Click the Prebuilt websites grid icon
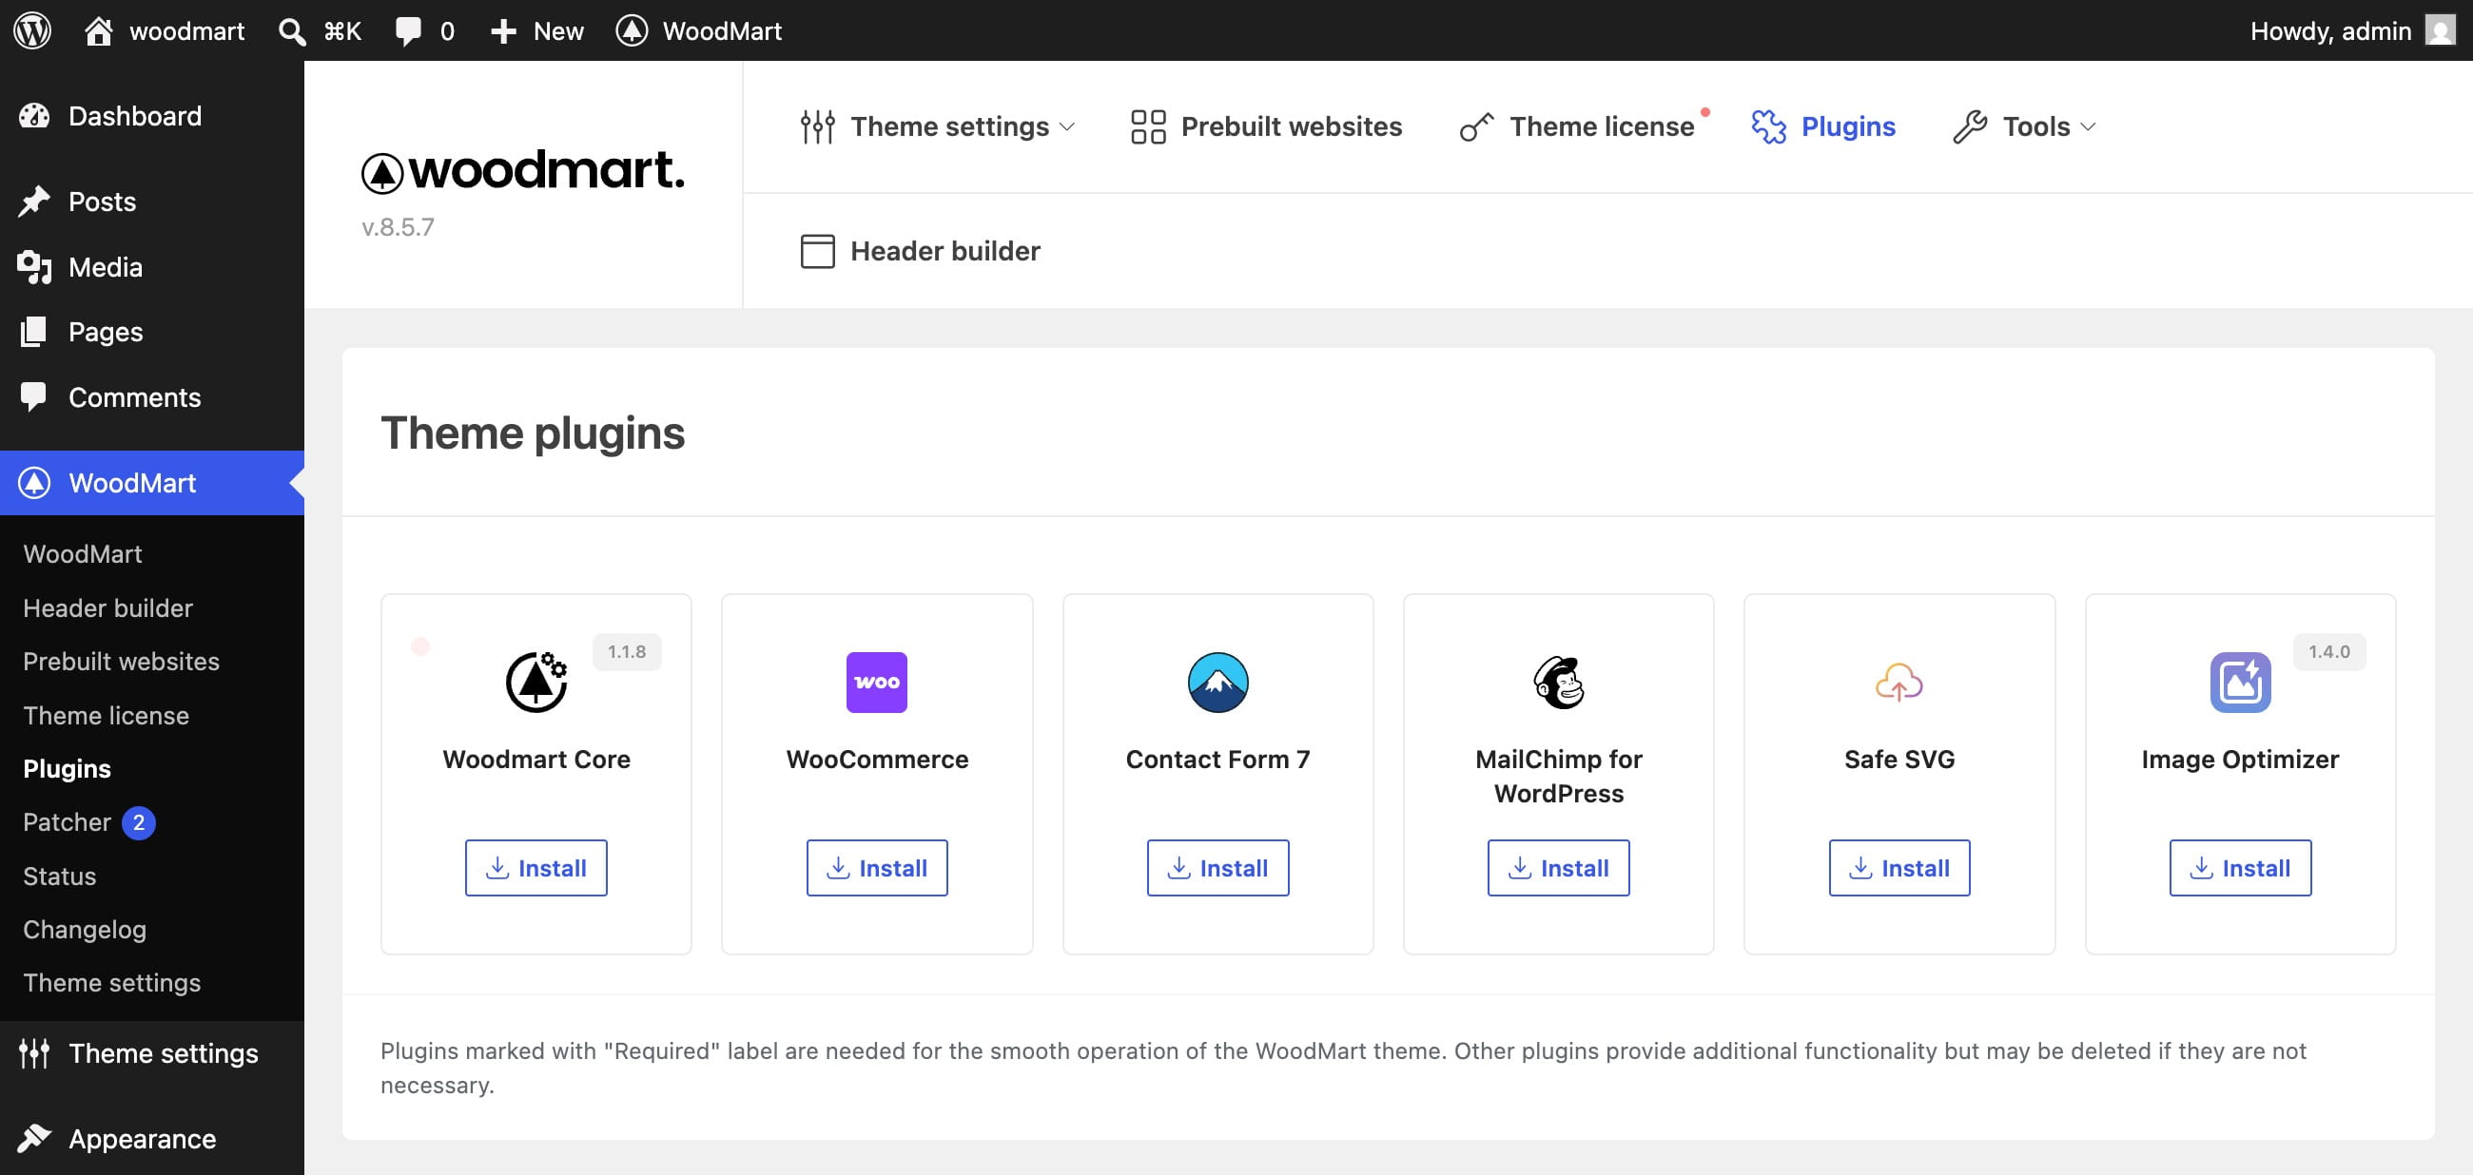 [1148, 126]
